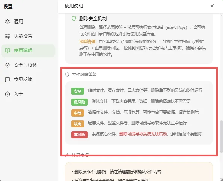Open the 功能设置 section
This screenshot has width=223, height=181.
[28, 36]
